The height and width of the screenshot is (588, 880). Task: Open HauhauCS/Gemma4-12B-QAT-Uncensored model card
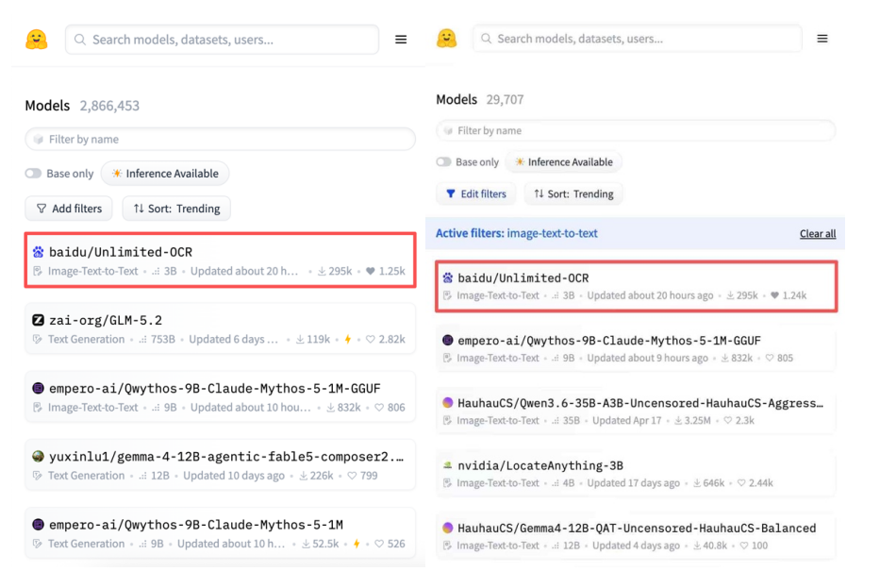click(636, 536)
